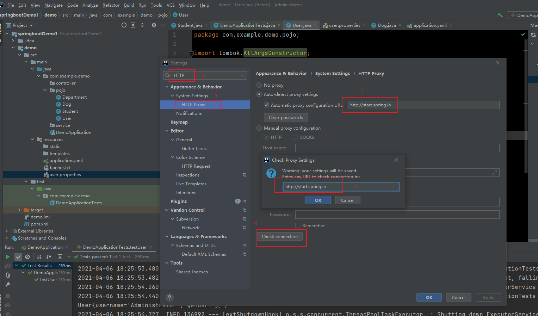Select the SOCKS proxy type radio
The image size is (538, 316).
[296, 137]
